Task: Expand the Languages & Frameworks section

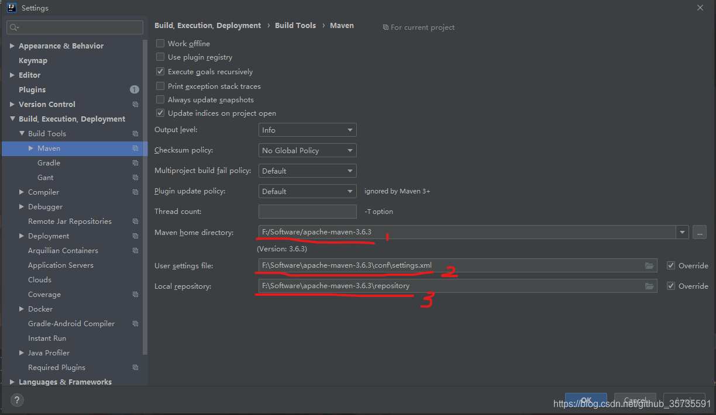Action: point(12,382)
